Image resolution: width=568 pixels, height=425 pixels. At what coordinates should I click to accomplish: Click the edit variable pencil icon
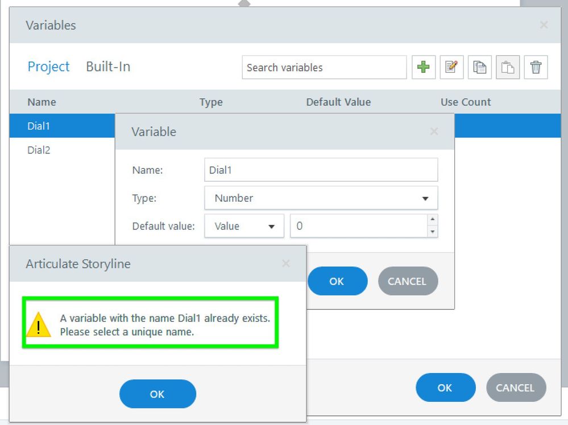(451, 67)
